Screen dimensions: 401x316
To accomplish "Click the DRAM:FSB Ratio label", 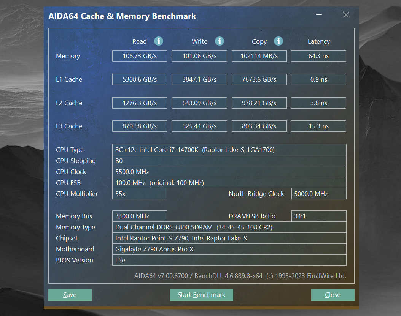I will click(252, 216).
